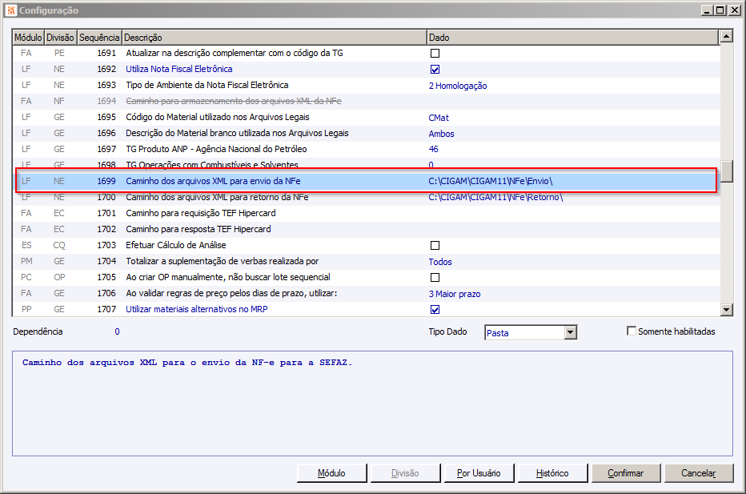Image resolution: width=746 pixels, height=494 pixels.
Task: Click the value 2 Homologação
Action: click(458, 86)
